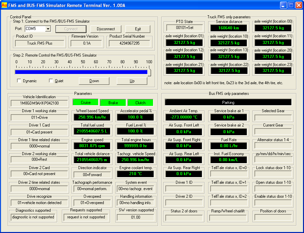Click the Parking status bar
Screen dimensions: 304x233
228,103
